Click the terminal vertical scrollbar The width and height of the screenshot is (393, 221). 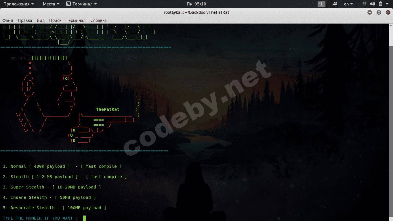[x=392, y=122]
